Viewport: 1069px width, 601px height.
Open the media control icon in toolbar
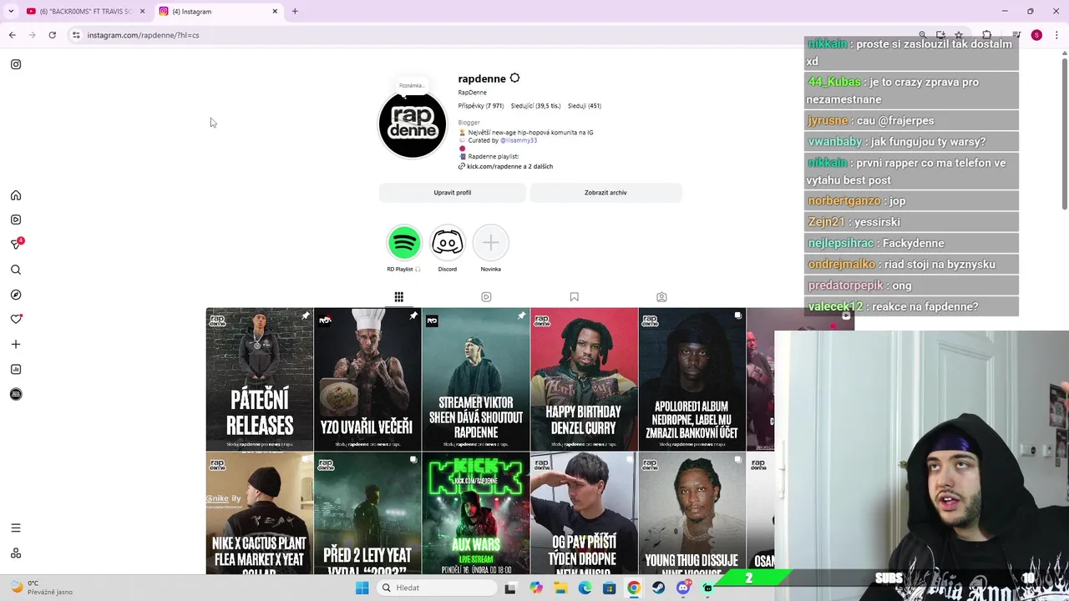coord(1016,35)
